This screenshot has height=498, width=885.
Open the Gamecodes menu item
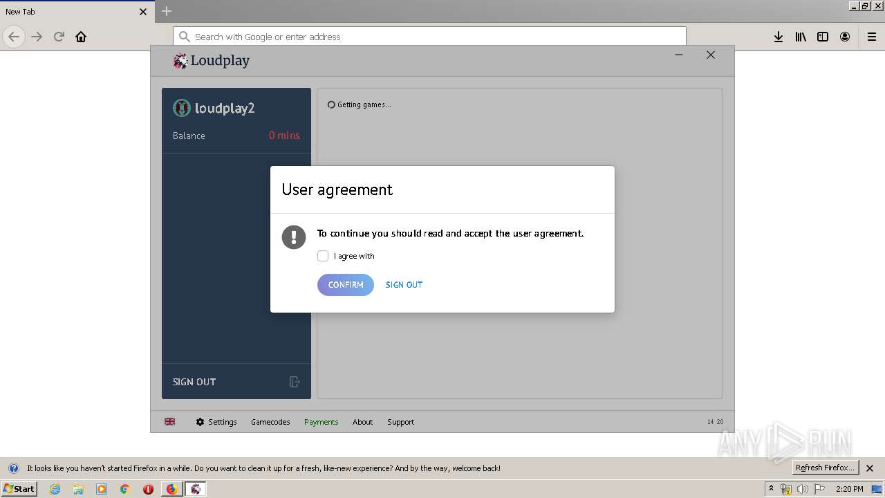(x=270, y=422)
